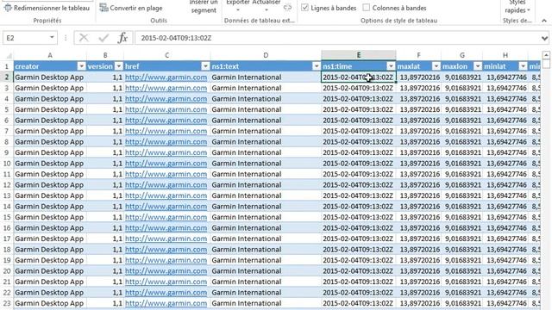Click minlat 13,69427746 in row 20
The width and height of the screenshot is (552, 310).
pyautogui.click(x=505, y=270)
